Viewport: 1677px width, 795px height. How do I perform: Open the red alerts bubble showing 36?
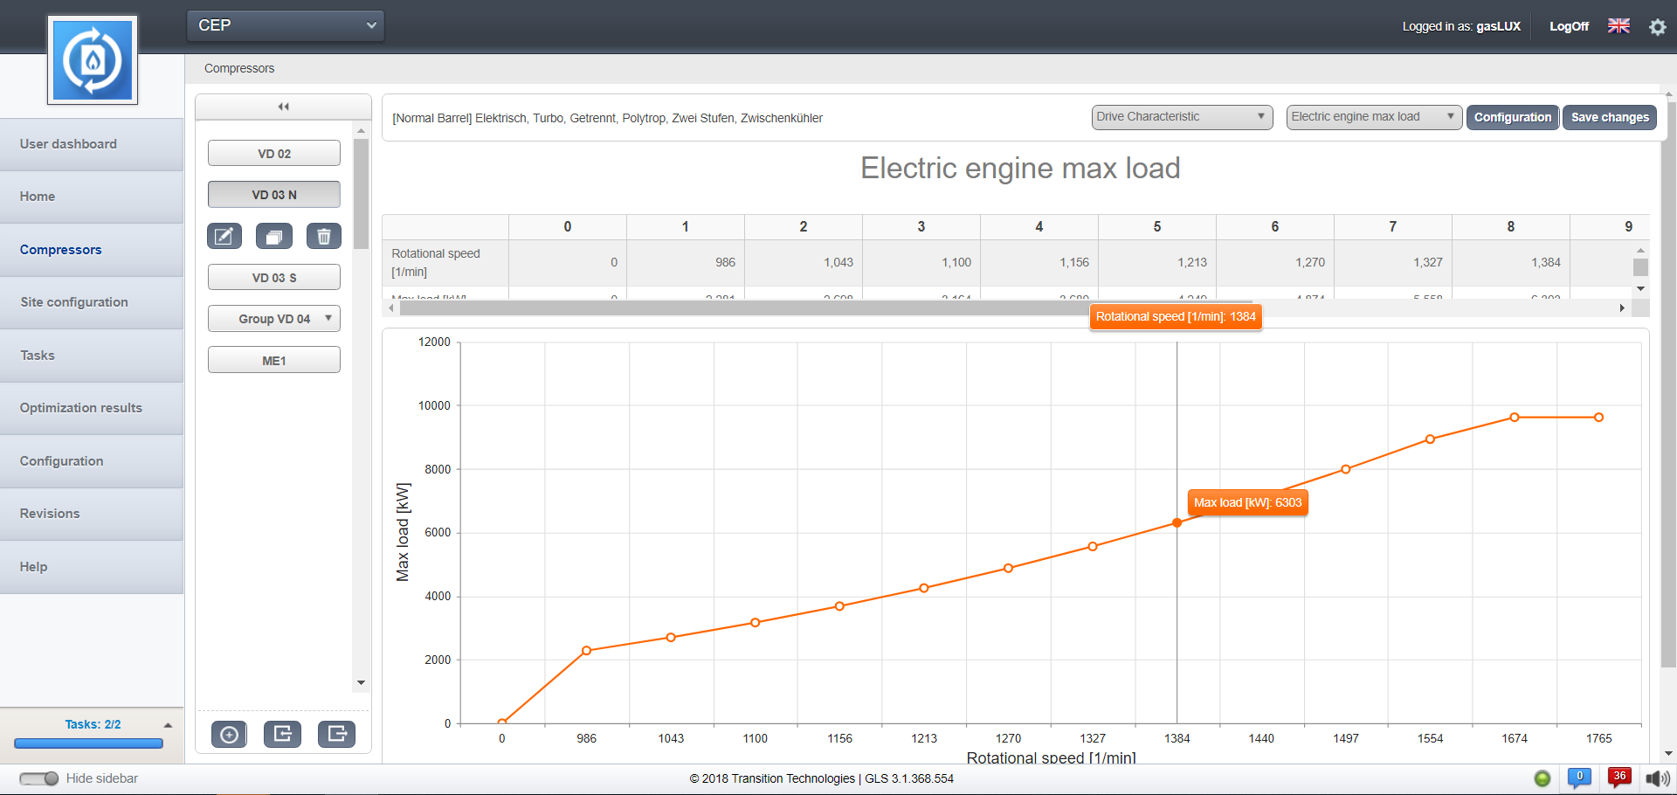click(x=1618, y=778)
